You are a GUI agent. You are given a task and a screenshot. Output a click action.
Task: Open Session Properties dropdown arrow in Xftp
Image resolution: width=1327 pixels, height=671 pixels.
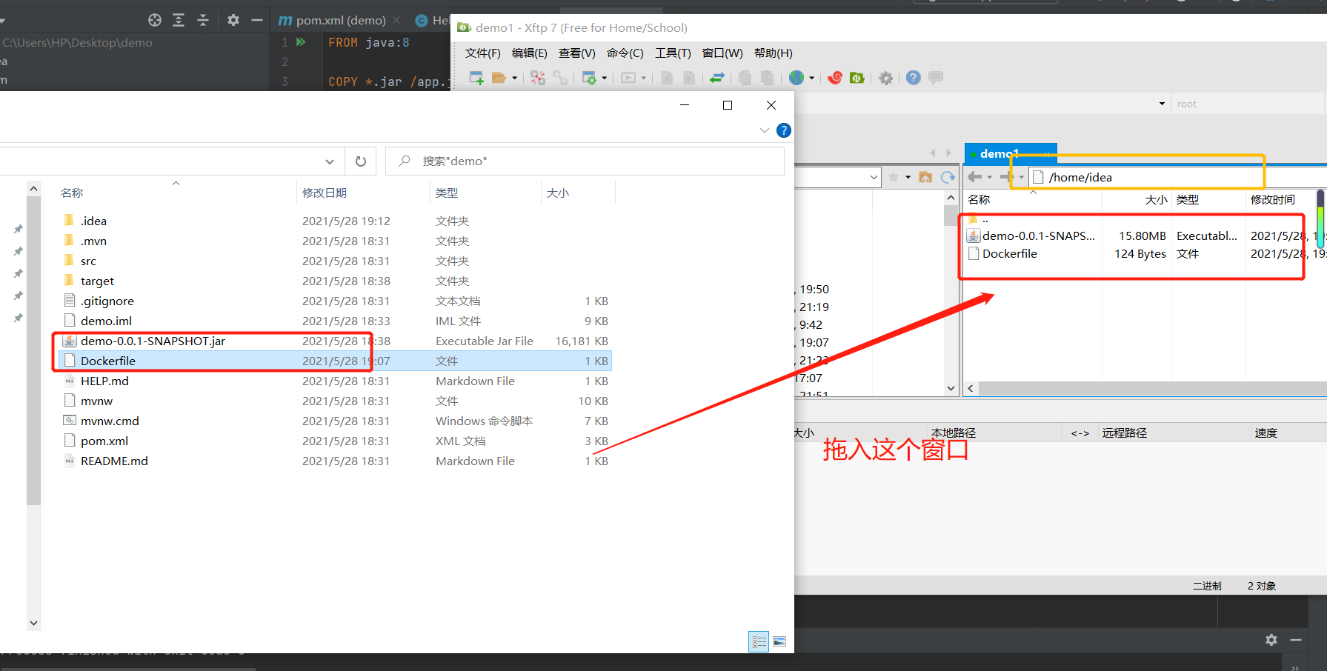(x=605, y=78)
